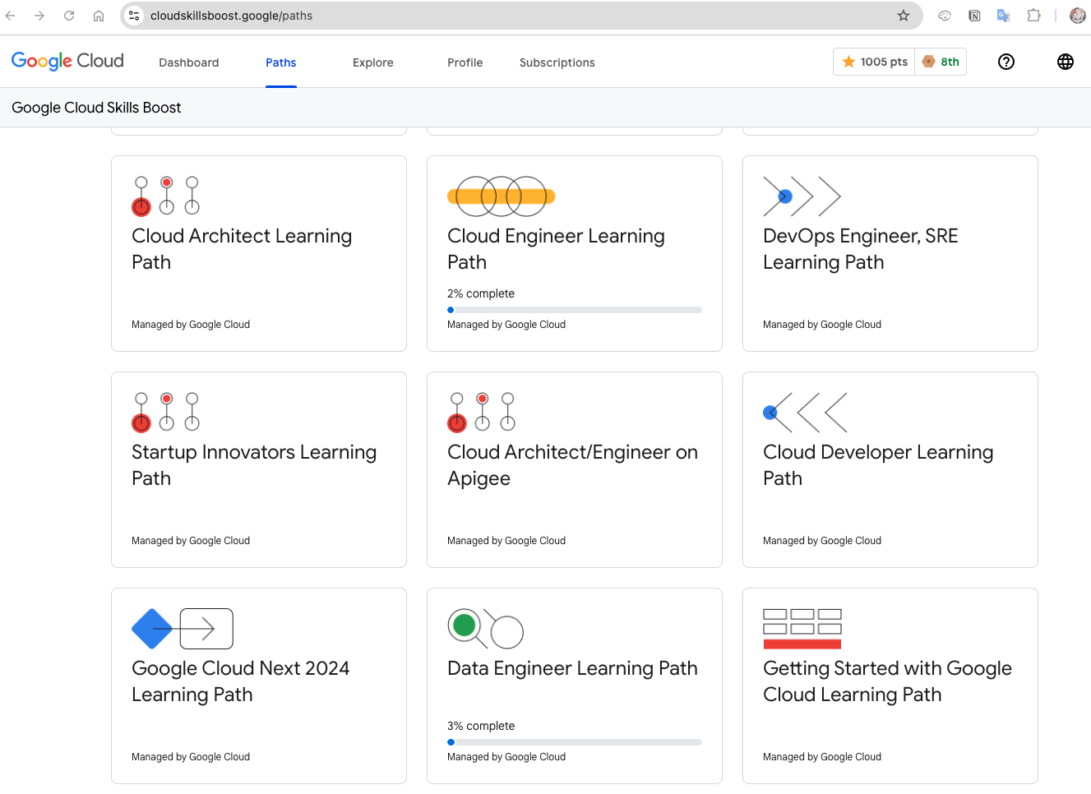
Task: Click the Google Cloud logo
Action: point(67,62)
